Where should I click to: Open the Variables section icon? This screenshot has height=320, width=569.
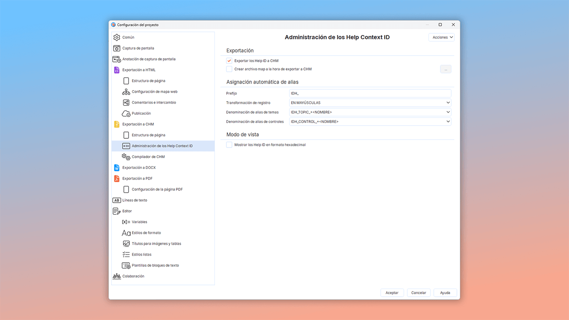pos(126,222)
